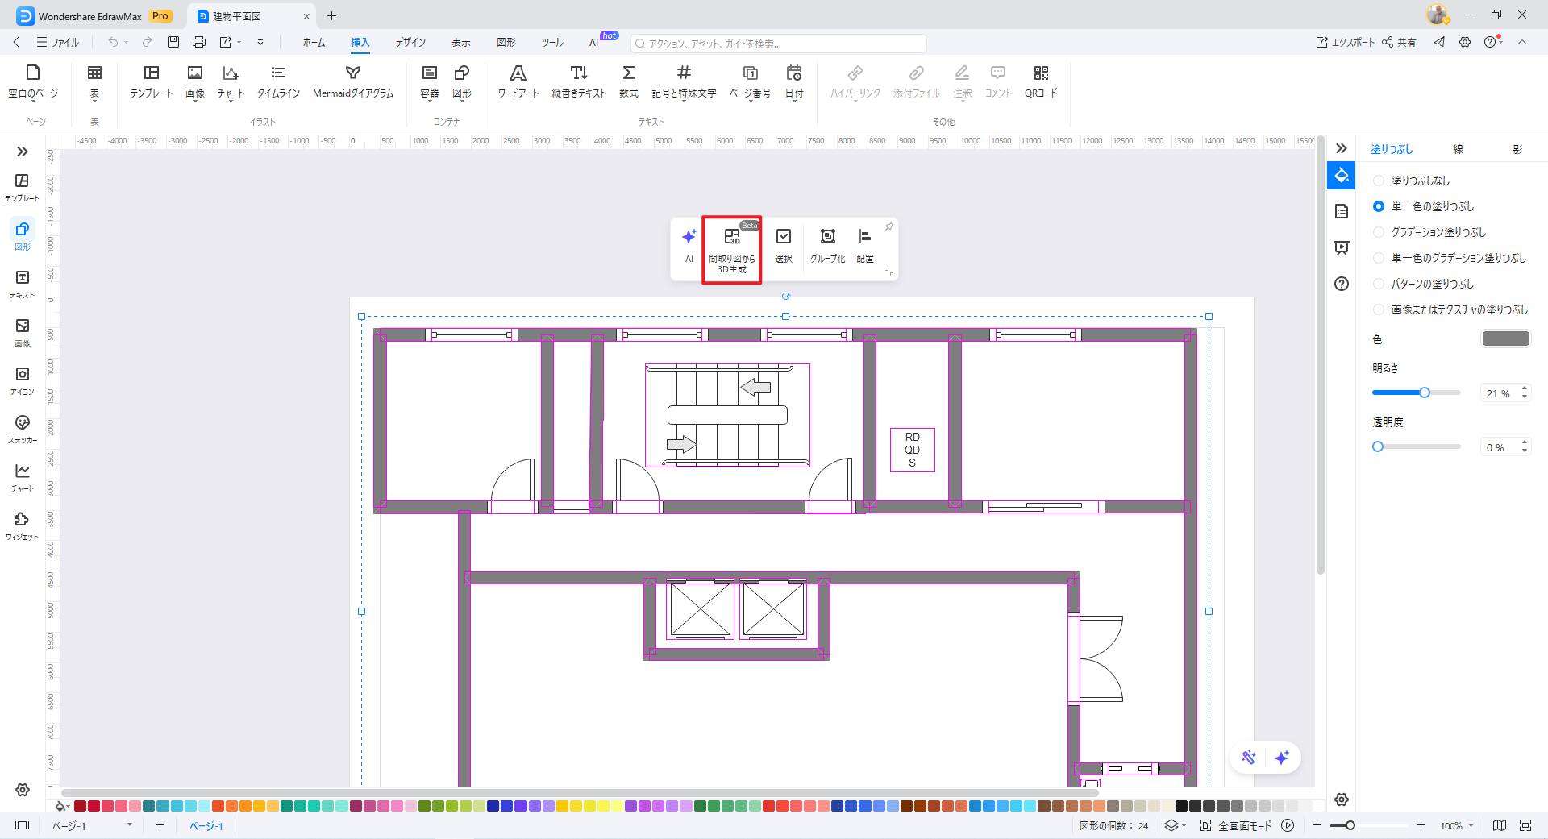Open the ステッカー panel in left sidebar
Image resolution: width=1548 pixels, height=839 pixels.
[x=23, y=430]
